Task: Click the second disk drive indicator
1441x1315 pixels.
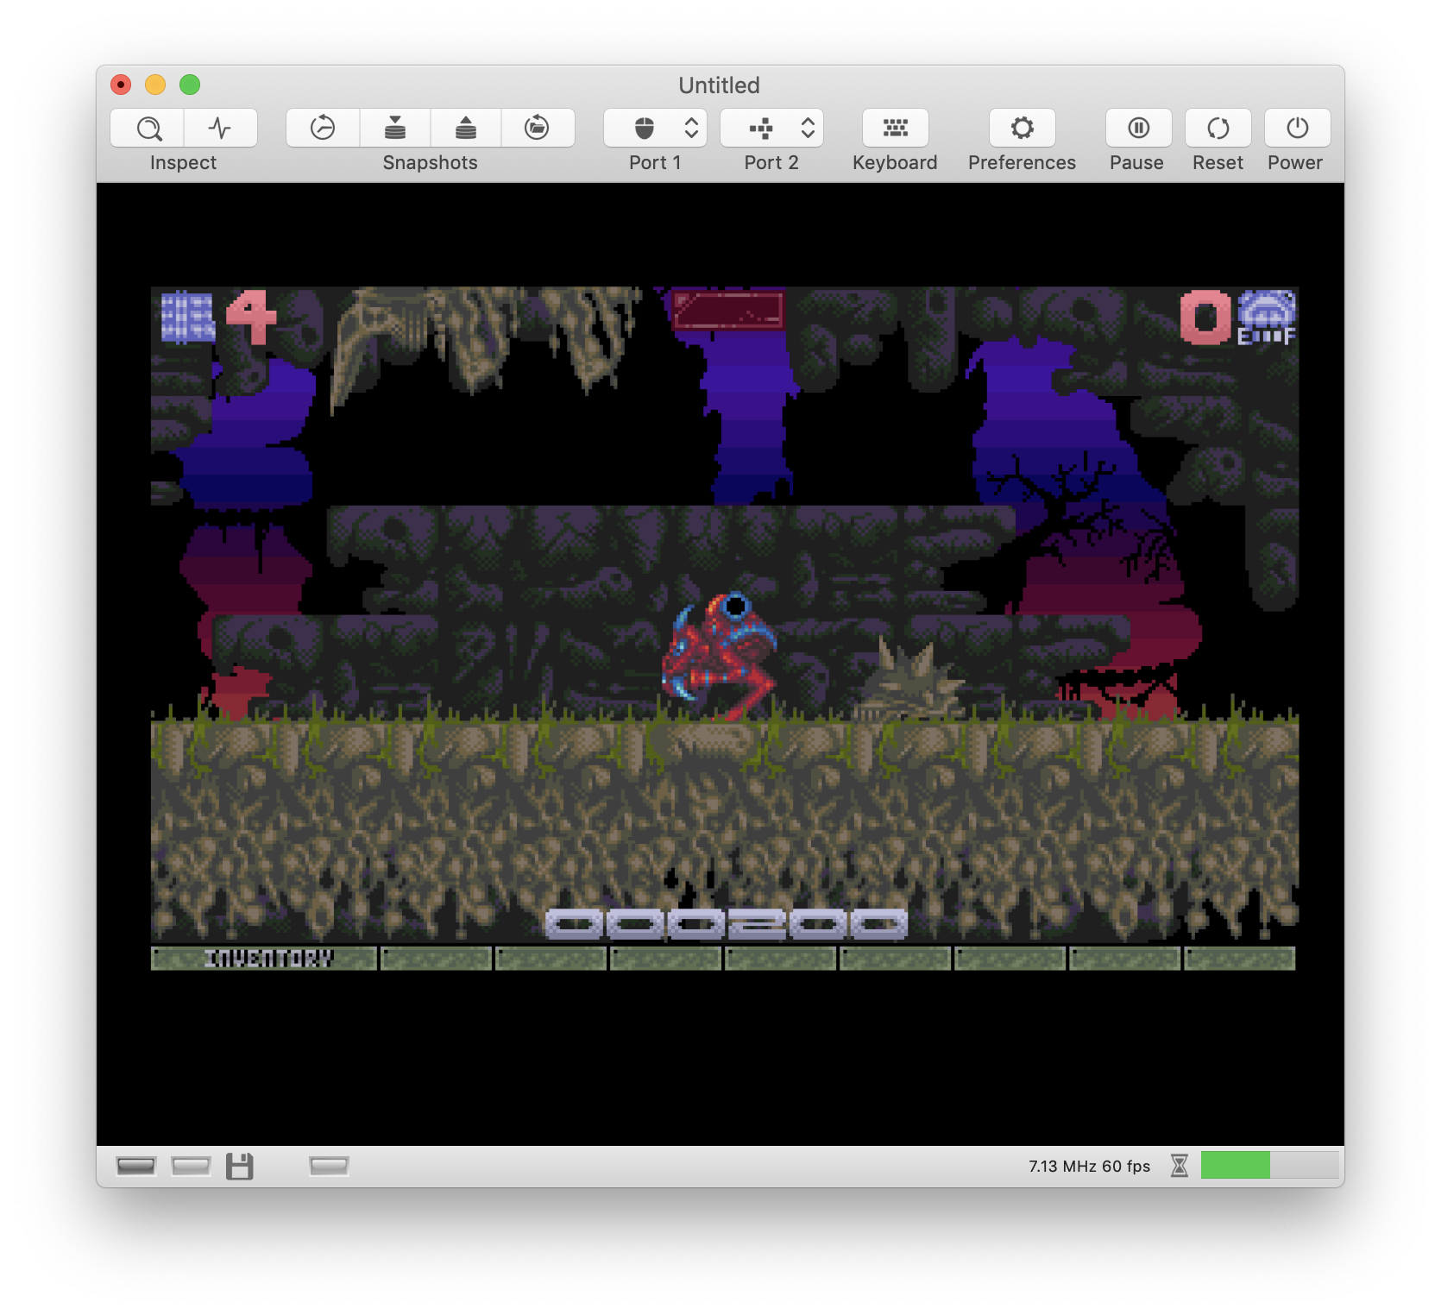Action: coord(192,1167)
